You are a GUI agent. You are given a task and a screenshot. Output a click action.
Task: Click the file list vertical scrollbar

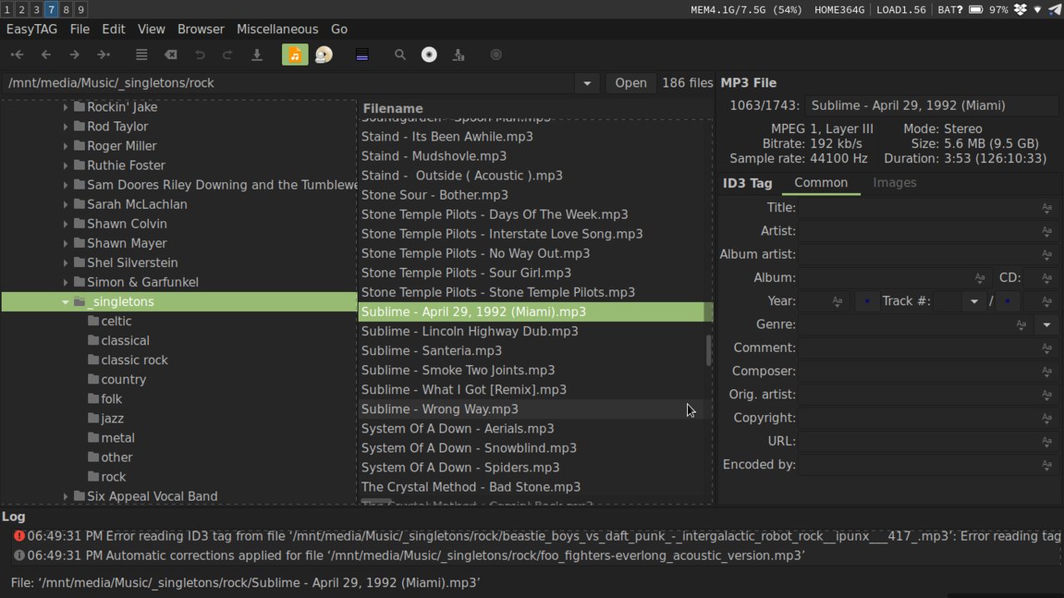coord(709,350)
